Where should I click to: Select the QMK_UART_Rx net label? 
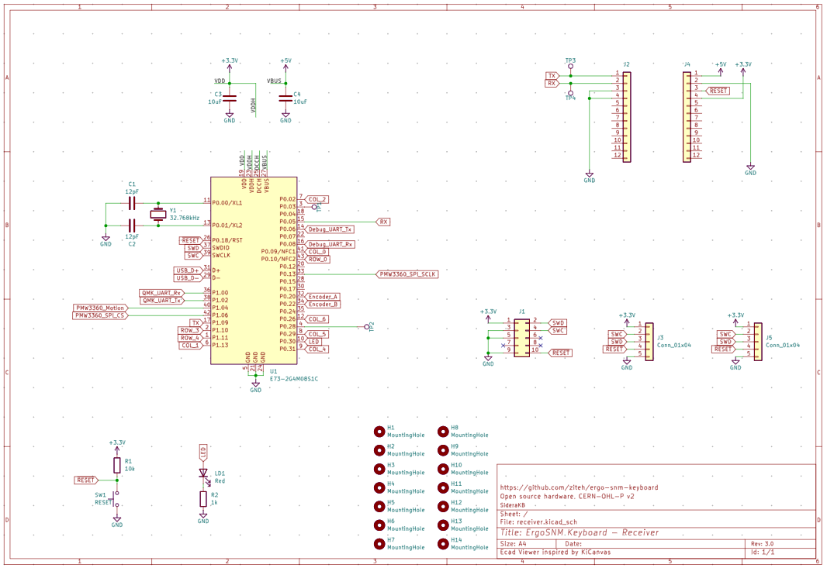[x=162, y=293]
